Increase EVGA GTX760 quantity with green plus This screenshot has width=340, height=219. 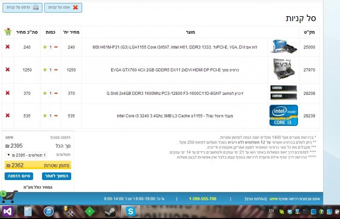pyautogui.click(x=45, y=70)
